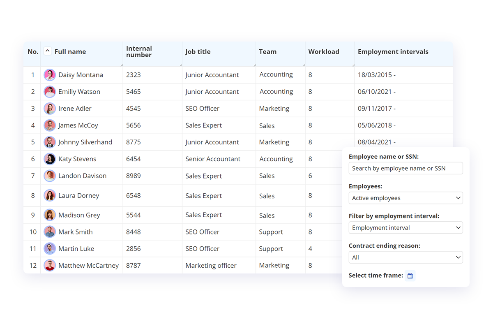
Task: Click the Job title column header
Action: (198, 52)
